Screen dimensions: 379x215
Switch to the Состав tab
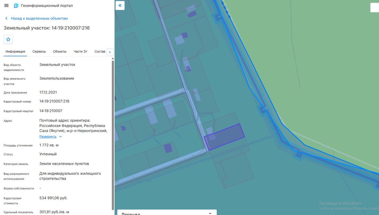click(x=100, y=51)
